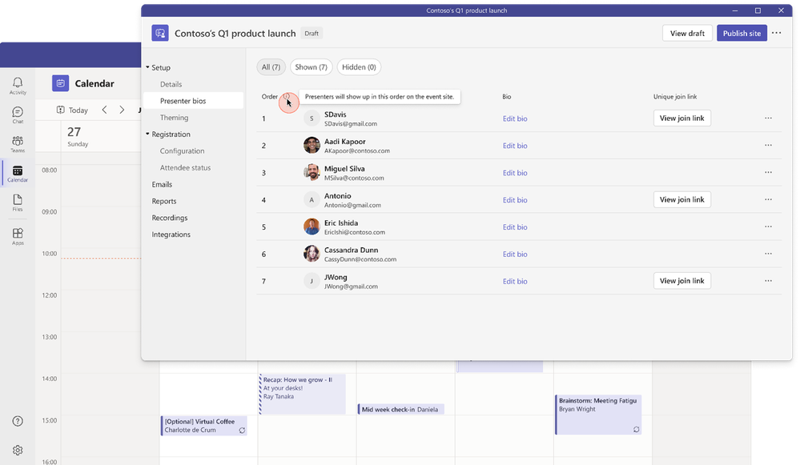Open Brainstorm: Meeting Fatigue event
This screenshot has width=800, height=465.
[x=598, y=415]
